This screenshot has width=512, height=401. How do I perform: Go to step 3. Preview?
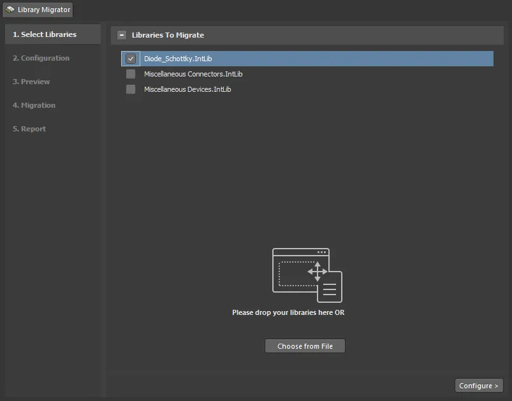31,82
